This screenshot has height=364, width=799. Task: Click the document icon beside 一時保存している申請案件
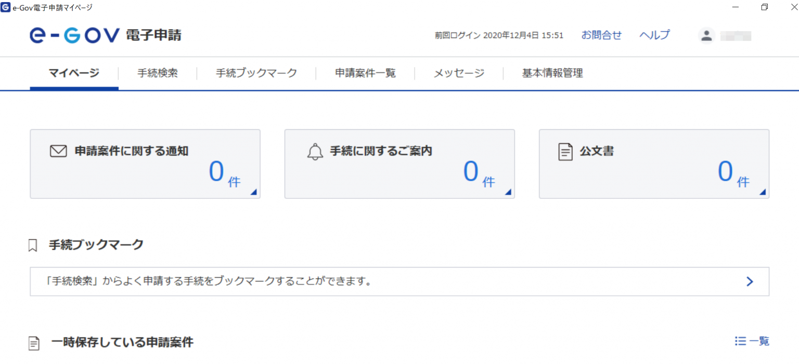[34, 343]
